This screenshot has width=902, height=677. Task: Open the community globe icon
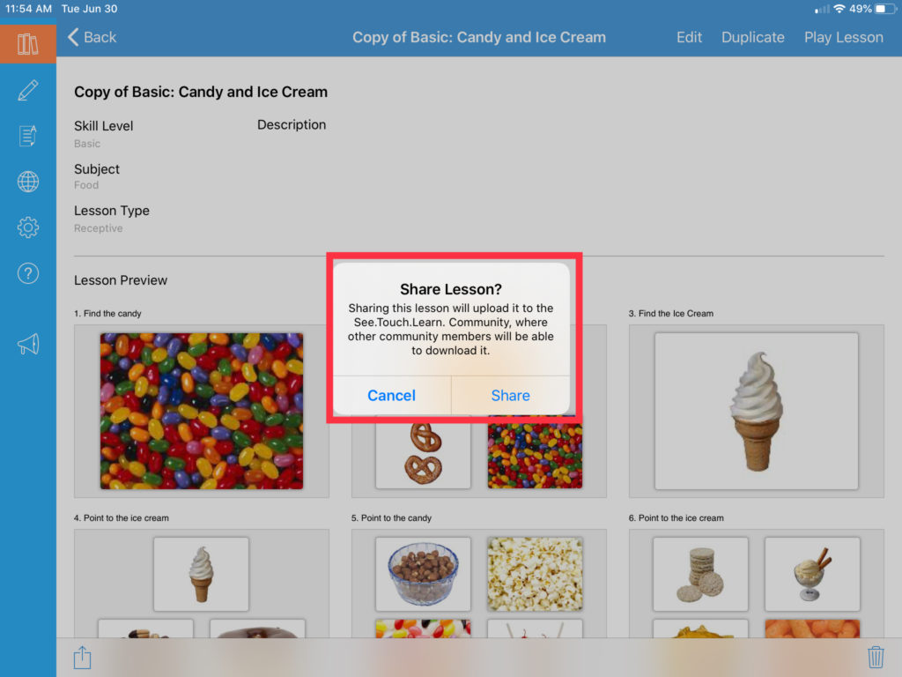coord(27,182)
